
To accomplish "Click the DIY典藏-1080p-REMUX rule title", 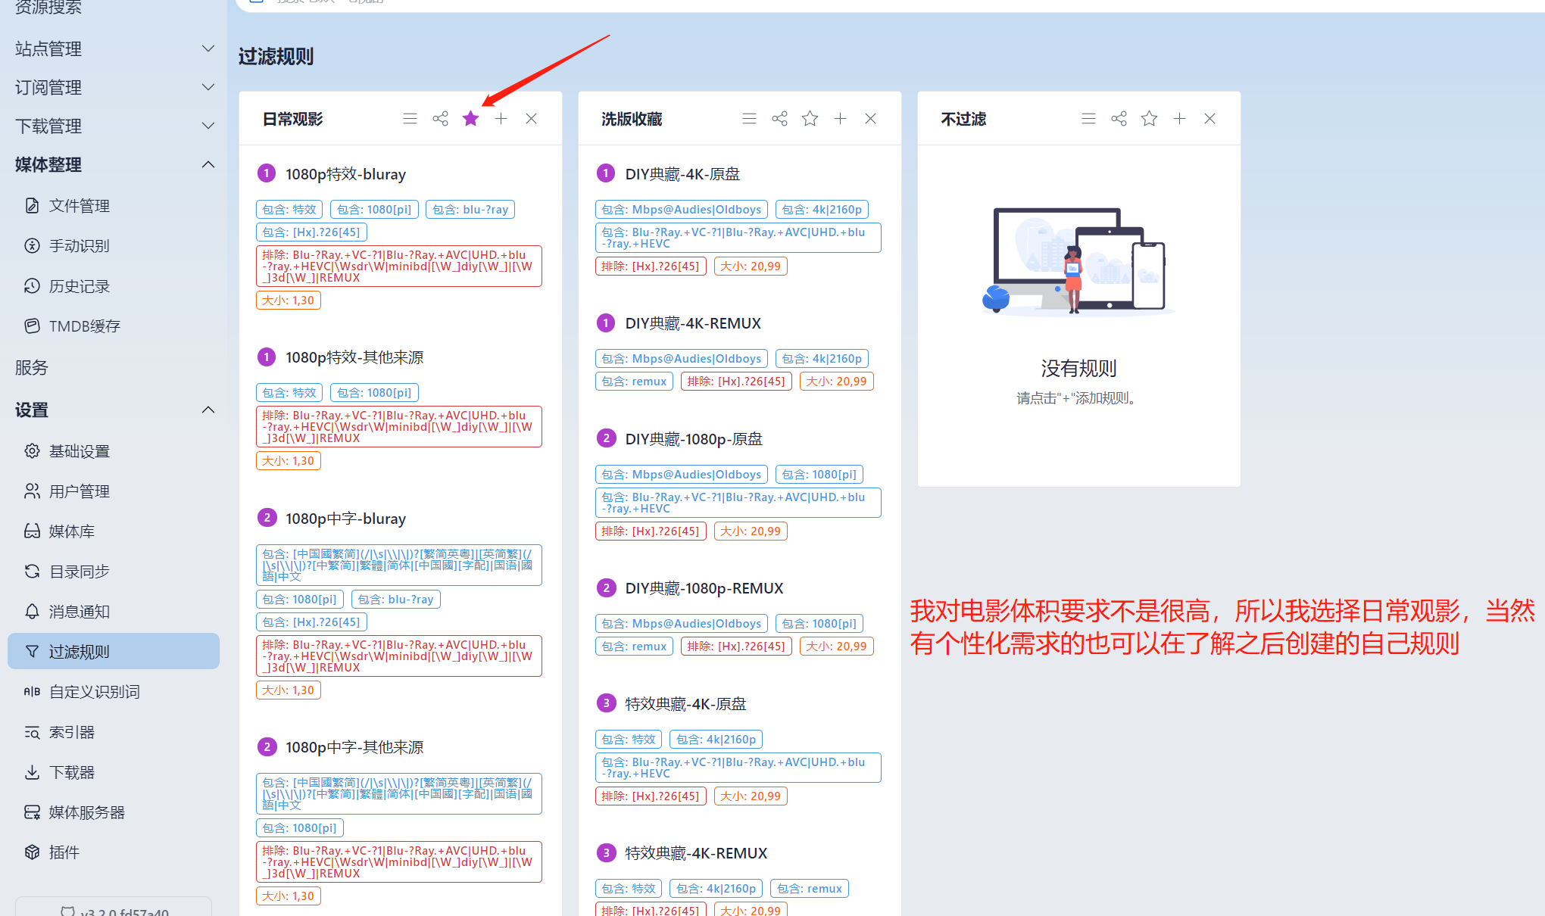I will coord(704,588).
